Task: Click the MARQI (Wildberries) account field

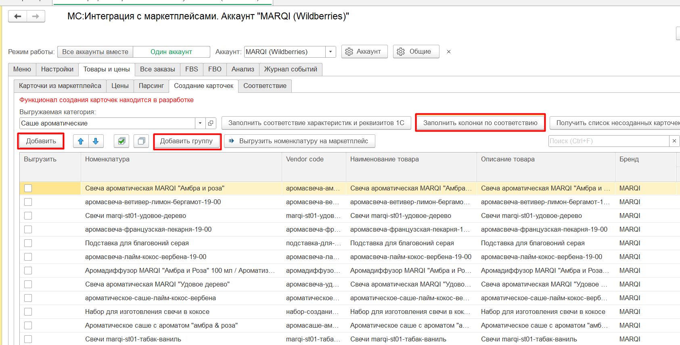Action: coord(285,52)
